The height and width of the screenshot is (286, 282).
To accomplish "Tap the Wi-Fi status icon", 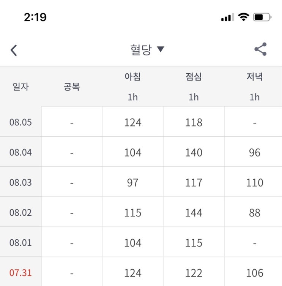I will tap(243, 17).
